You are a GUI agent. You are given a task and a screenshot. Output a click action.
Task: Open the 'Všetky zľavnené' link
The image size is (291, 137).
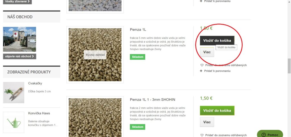[x=17, y=1]
